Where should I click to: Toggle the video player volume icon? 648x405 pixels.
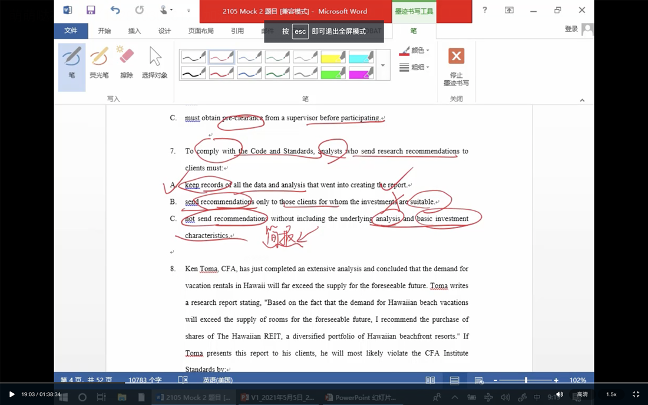point(559,394)
